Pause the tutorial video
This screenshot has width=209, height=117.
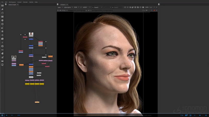2,115
